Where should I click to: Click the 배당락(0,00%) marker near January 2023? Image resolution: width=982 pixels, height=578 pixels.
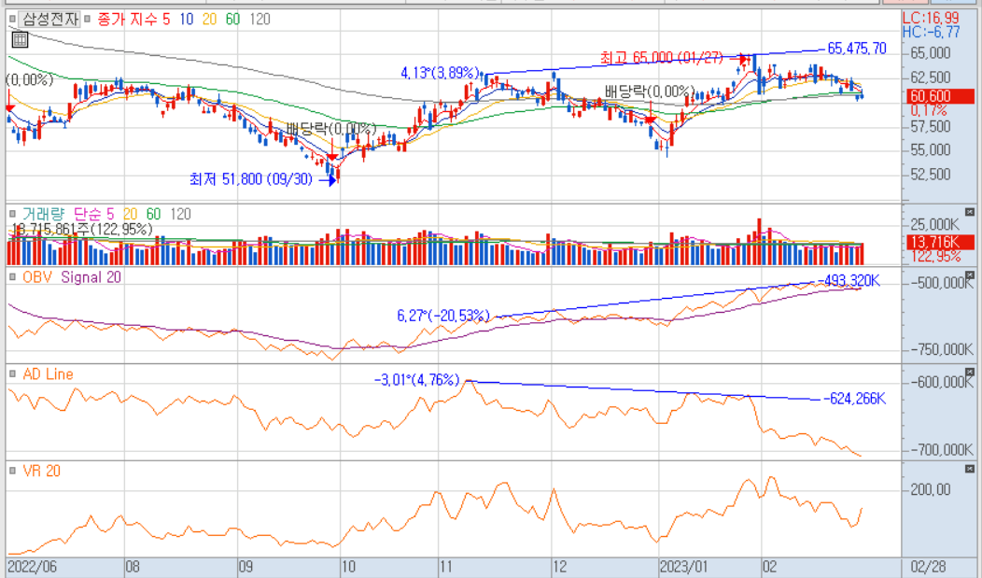(x=650, y=92)
